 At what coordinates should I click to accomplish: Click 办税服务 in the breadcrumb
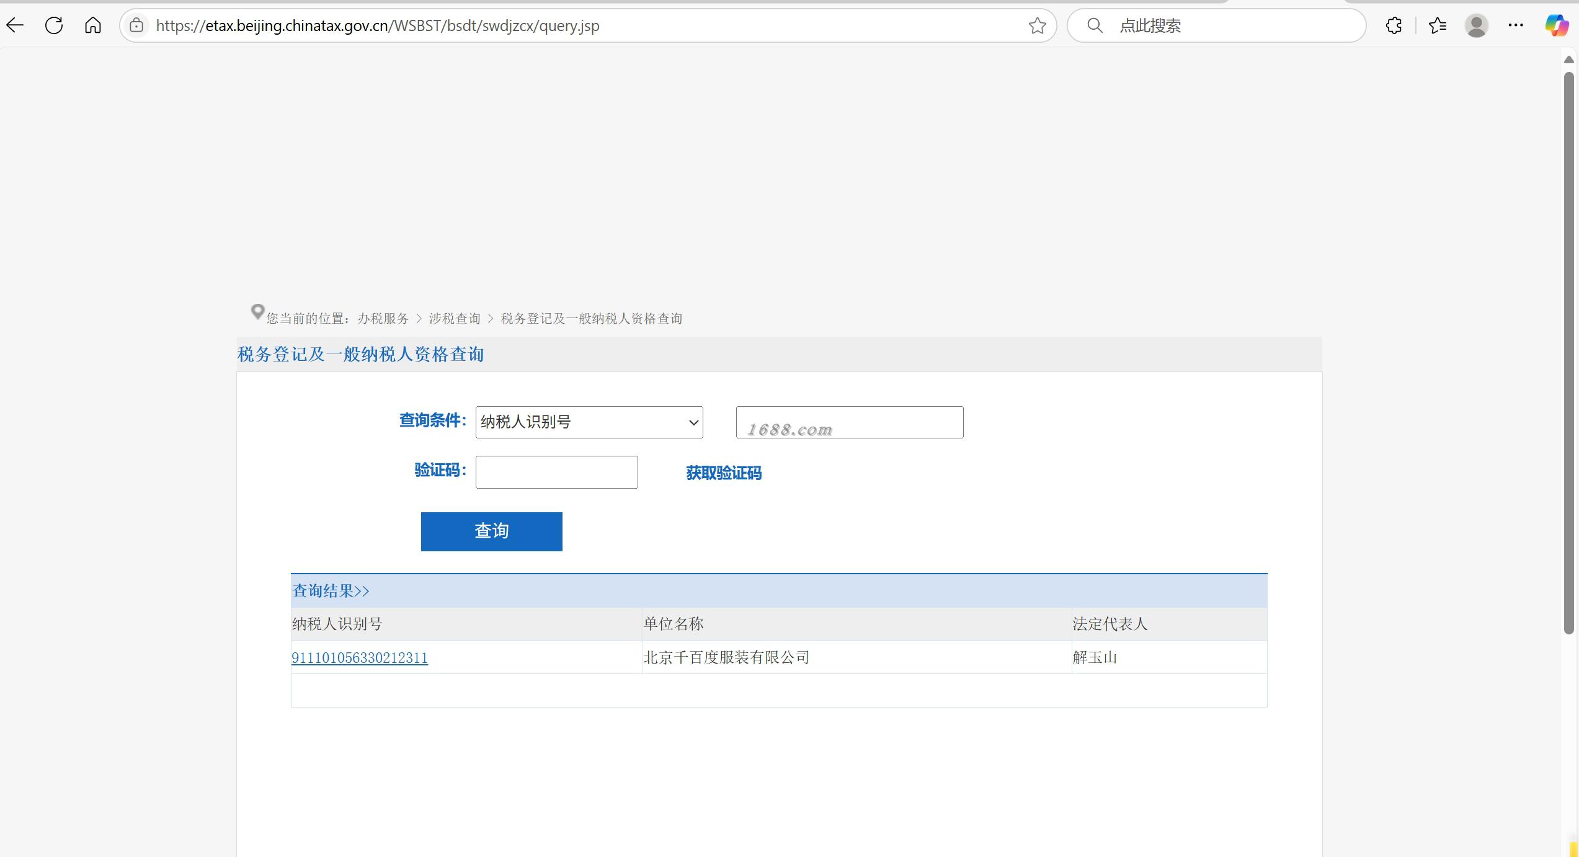[383, 319]
